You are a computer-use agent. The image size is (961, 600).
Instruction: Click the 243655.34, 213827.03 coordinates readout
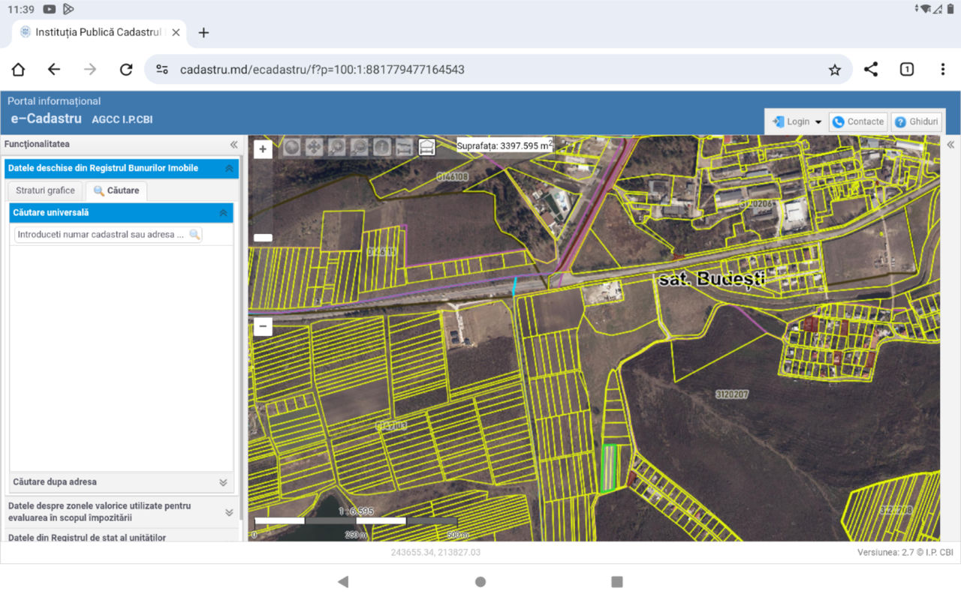(x=435, y=552)
